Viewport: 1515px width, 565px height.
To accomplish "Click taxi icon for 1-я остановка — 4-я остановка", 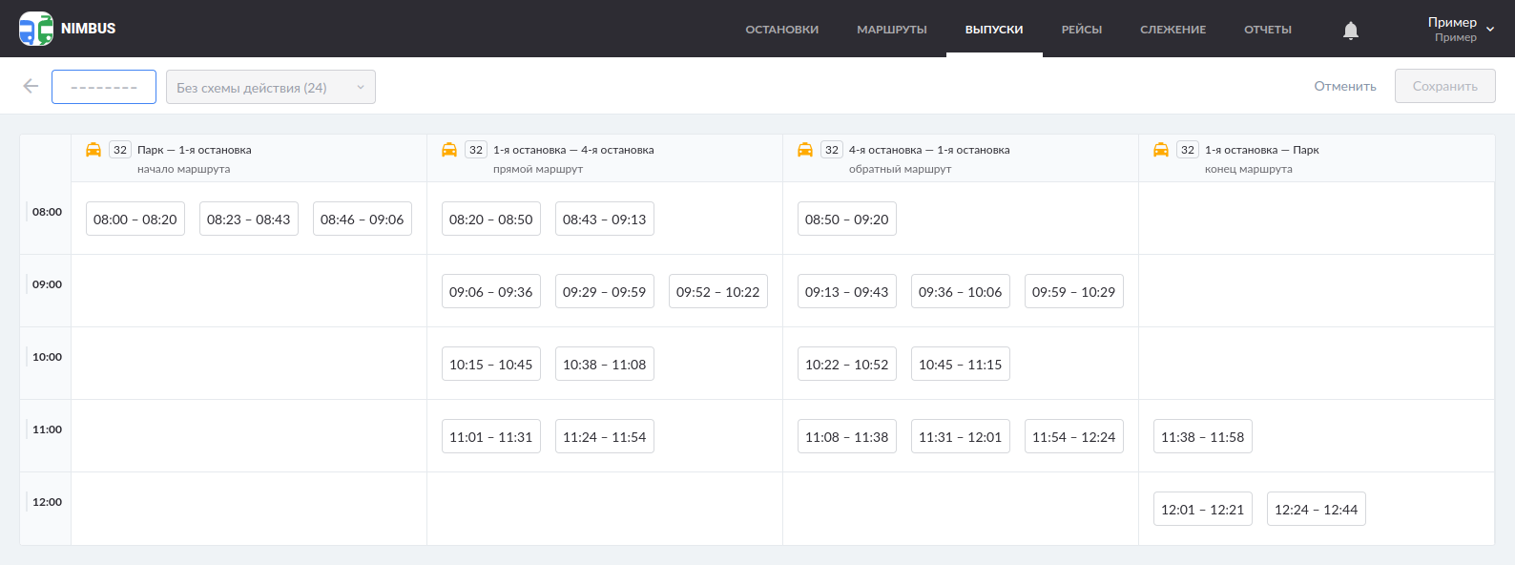I will [x=449, y=150].
